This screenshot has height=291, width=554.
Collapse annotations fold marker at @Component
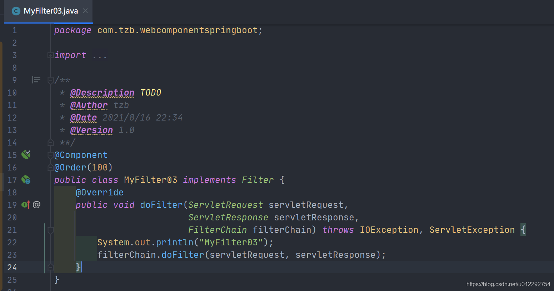point(50,155)
